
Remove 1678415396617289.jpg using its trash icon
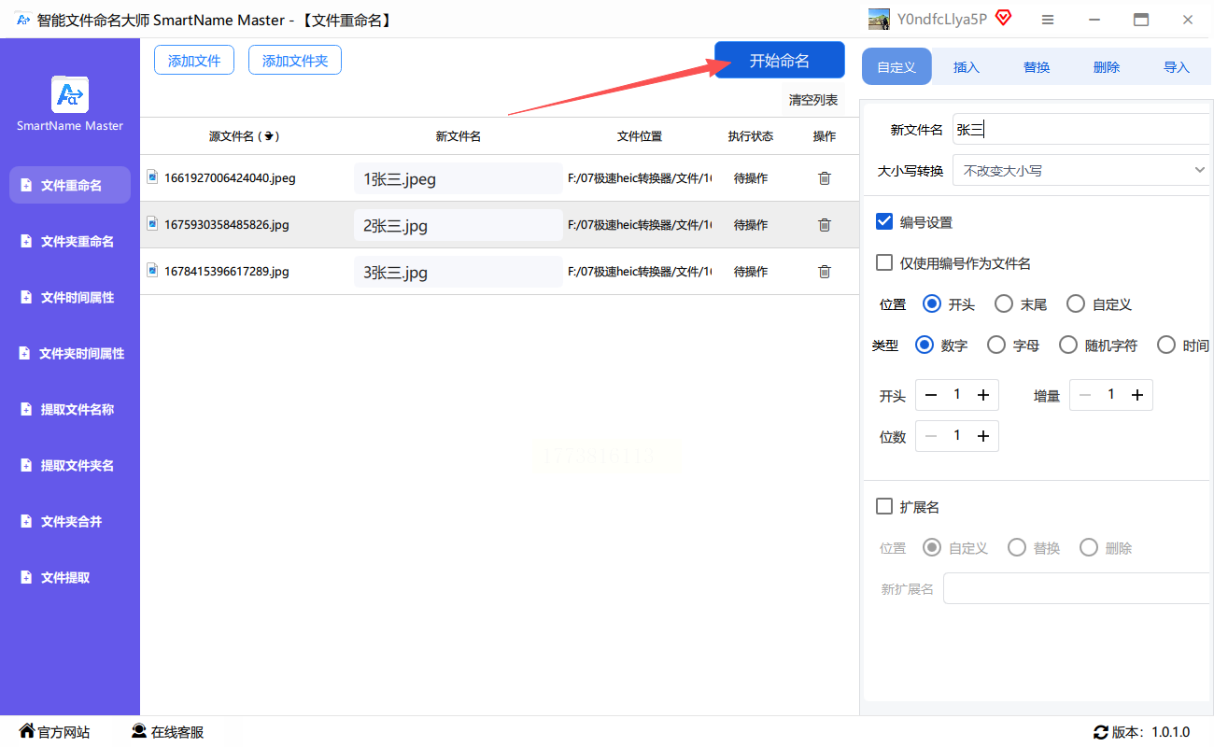(824, 272)
